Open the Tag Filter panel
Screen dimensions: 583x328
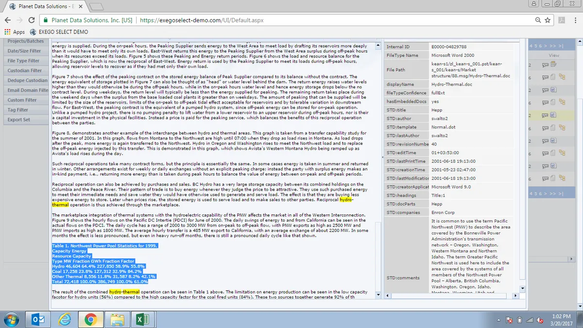(x=25, y=110)
